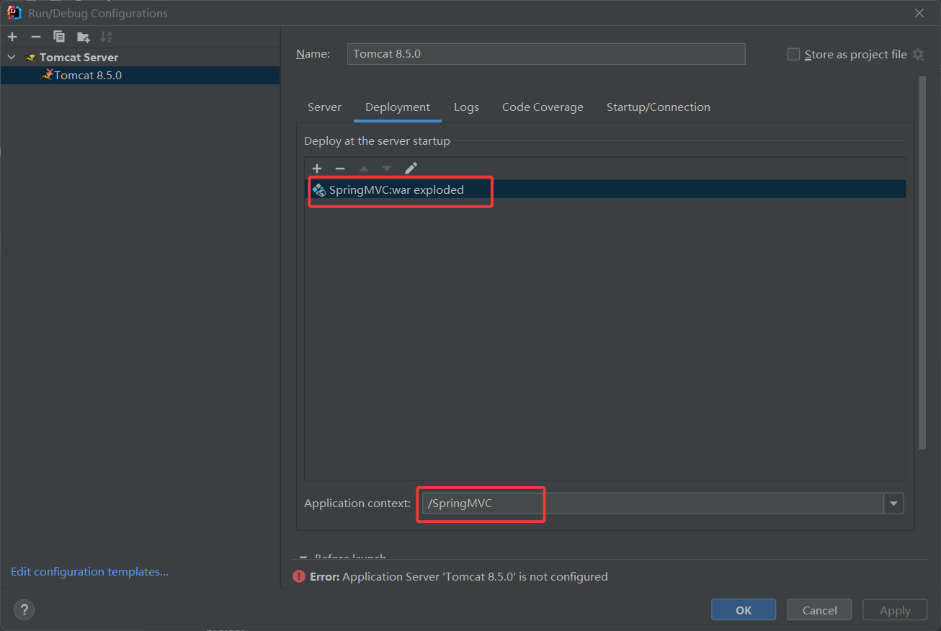Copy the selected configuration

coord(59,37)
